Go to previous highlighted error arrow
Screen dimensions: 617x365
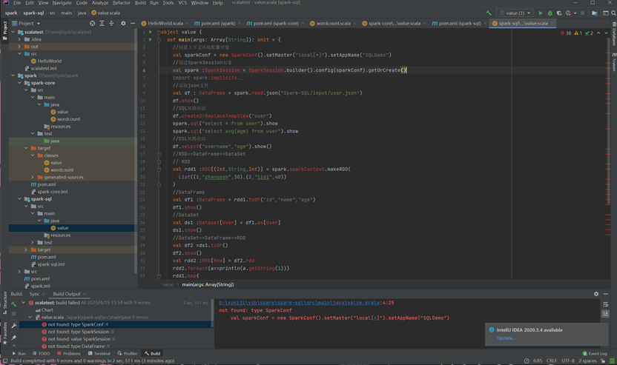click(x=598, y=33)
